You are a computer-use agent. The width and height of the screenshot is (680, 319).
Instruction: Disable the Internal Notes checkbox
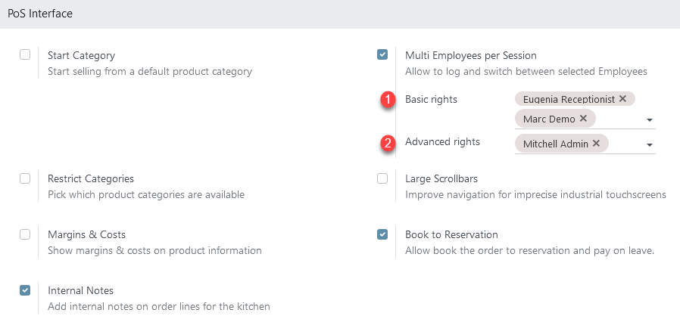pyautogui.click(x=25, y=290)
